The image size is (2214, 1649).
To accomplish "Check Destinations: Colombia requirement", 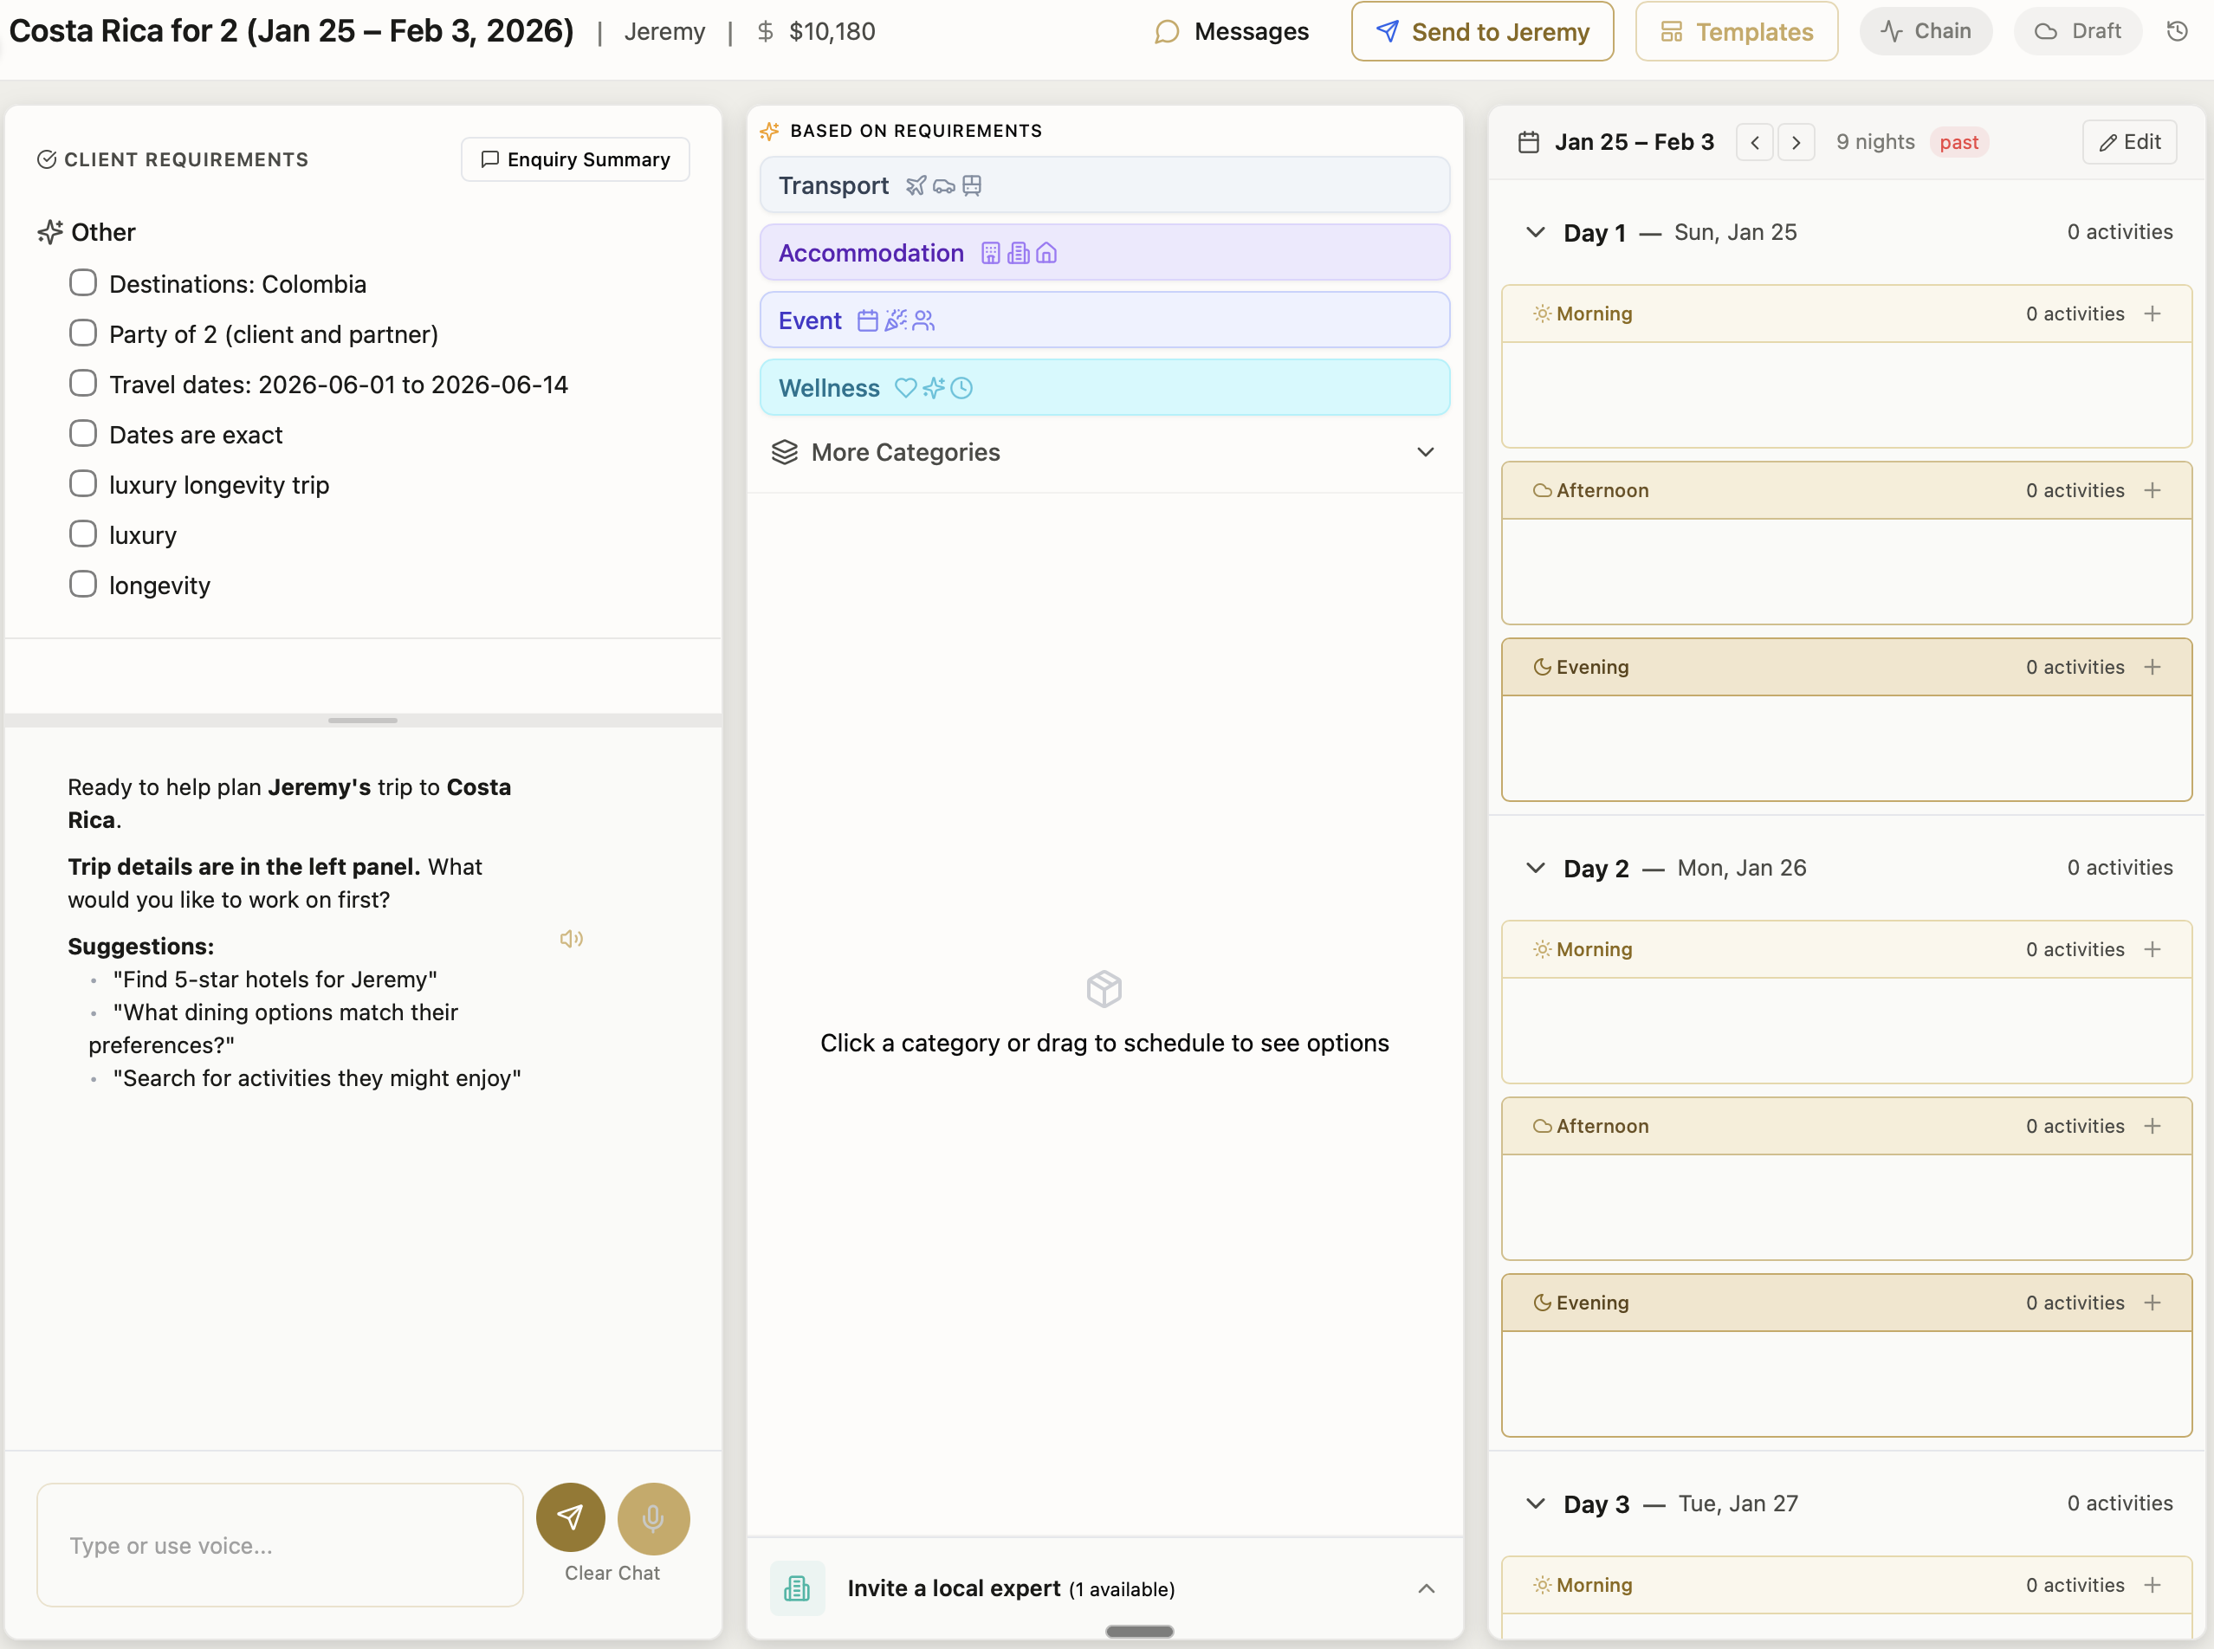I will pos(83,282).
